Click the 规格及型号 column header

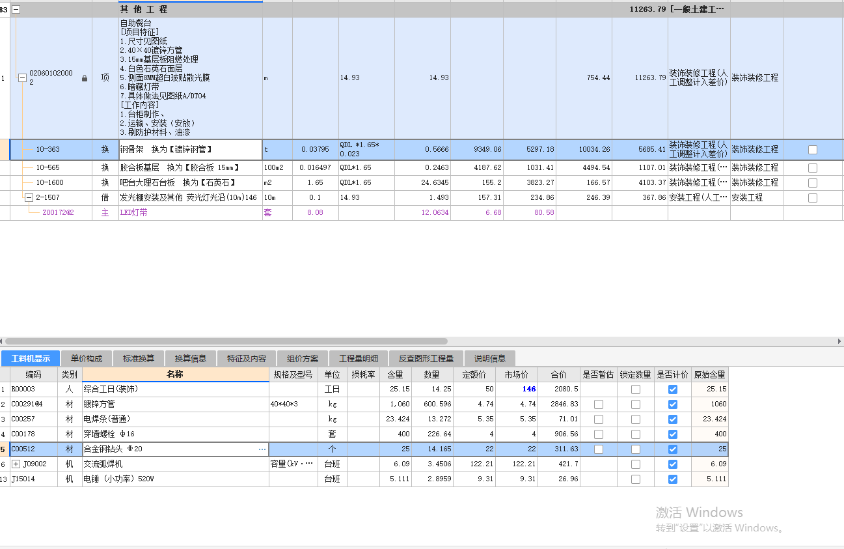(x=293, y=374)
